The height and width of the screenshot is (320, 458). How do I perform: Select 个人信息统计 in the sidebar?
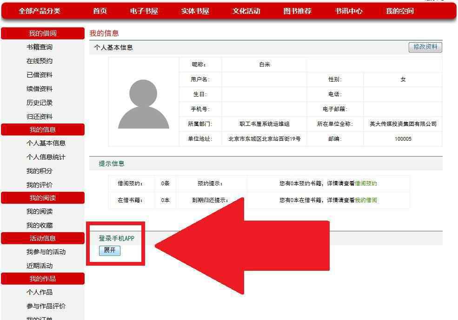pos(46,157)
